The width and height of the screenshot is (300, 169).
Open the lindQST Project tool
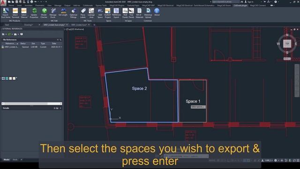pos(107,13)
